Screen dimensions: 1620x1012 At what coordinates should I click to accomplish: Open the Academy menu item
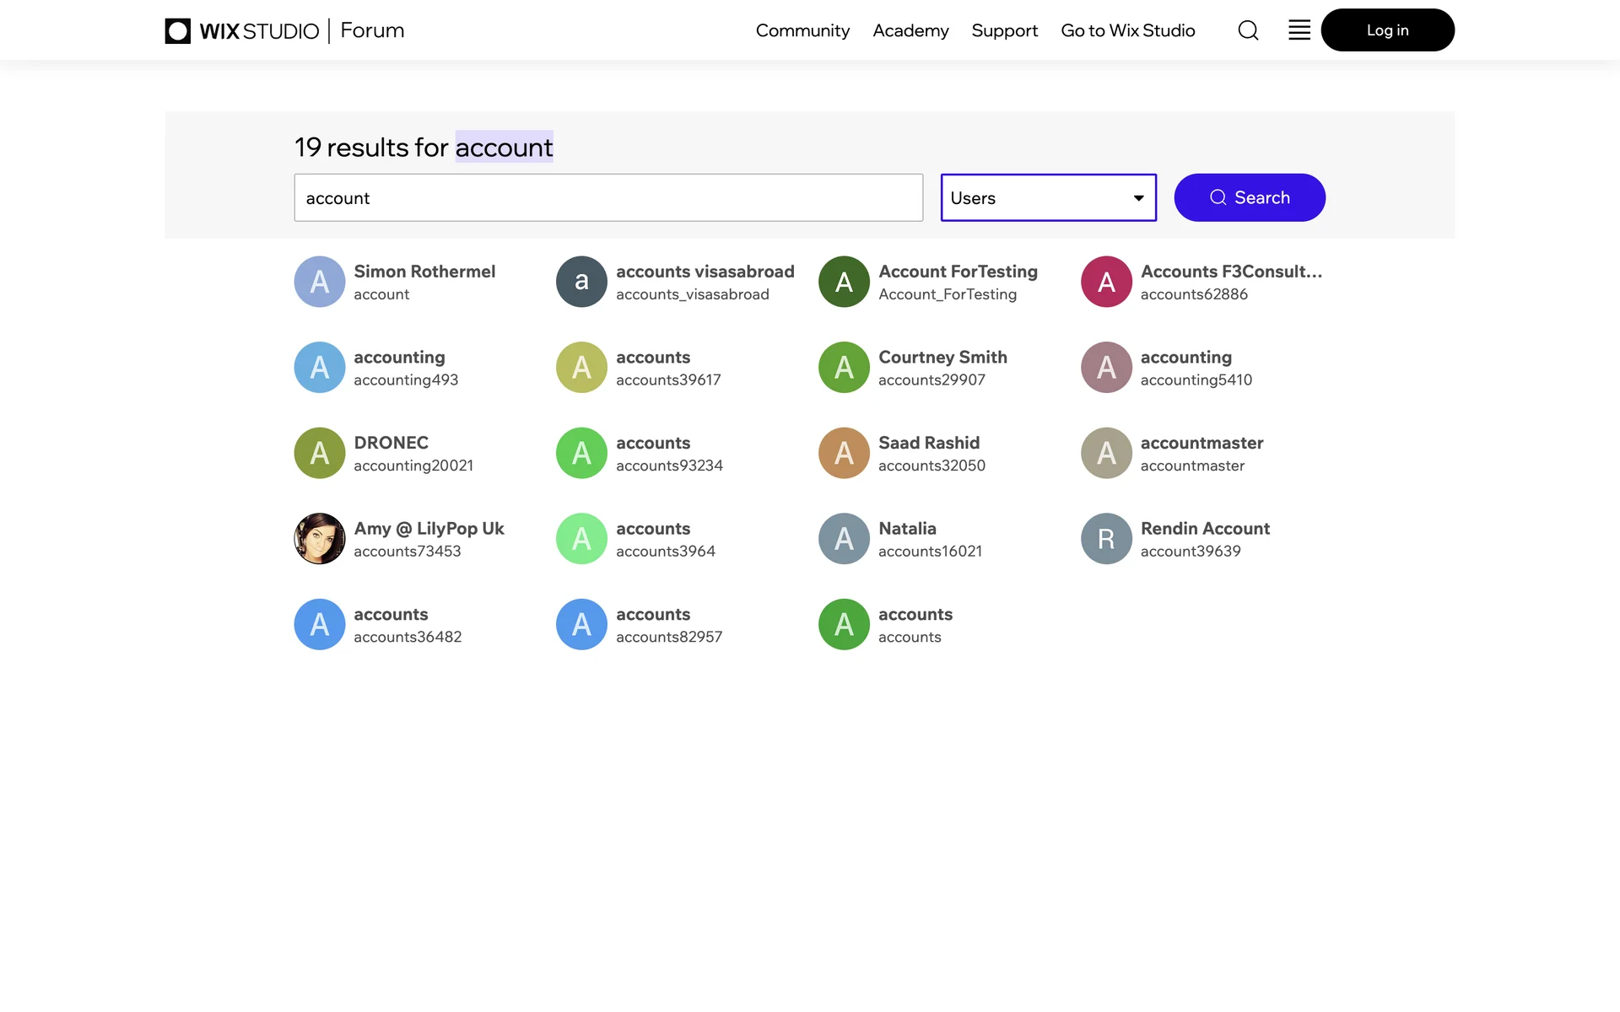910,30
